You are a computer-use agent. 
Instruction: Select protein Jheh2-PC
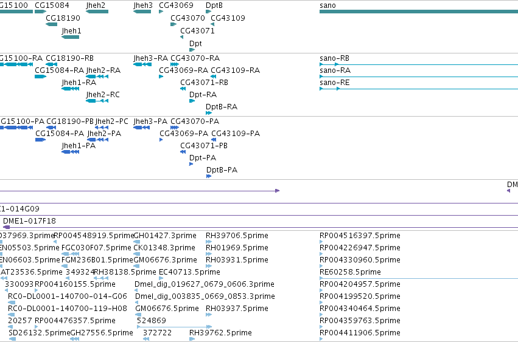tap(111, 121)
